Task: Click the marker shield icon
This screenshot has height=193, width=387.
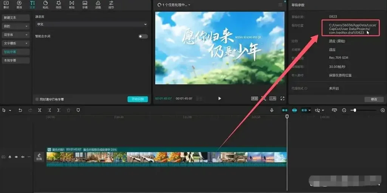Action: coord(78,110)
